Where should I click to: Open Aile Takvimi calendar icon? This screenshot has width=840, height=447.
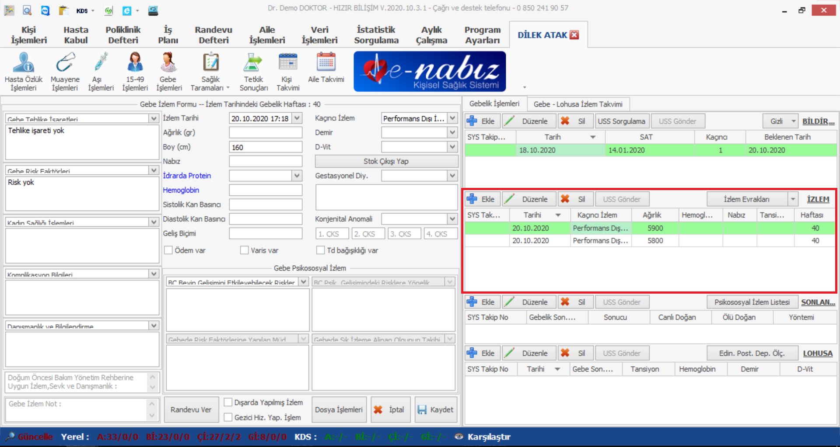(326, 63)
